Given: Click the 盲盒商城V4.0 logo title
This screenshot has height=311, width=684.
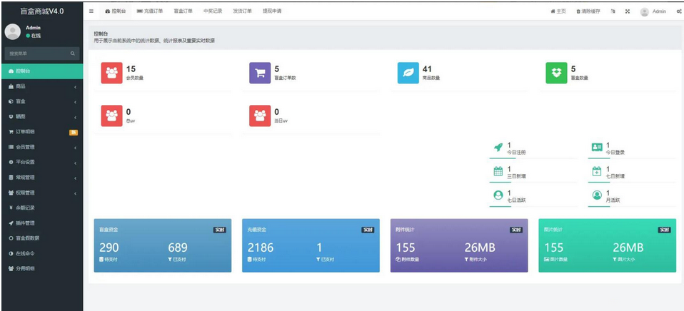Looking at the screenshot, I should click(x=42, y=11).
